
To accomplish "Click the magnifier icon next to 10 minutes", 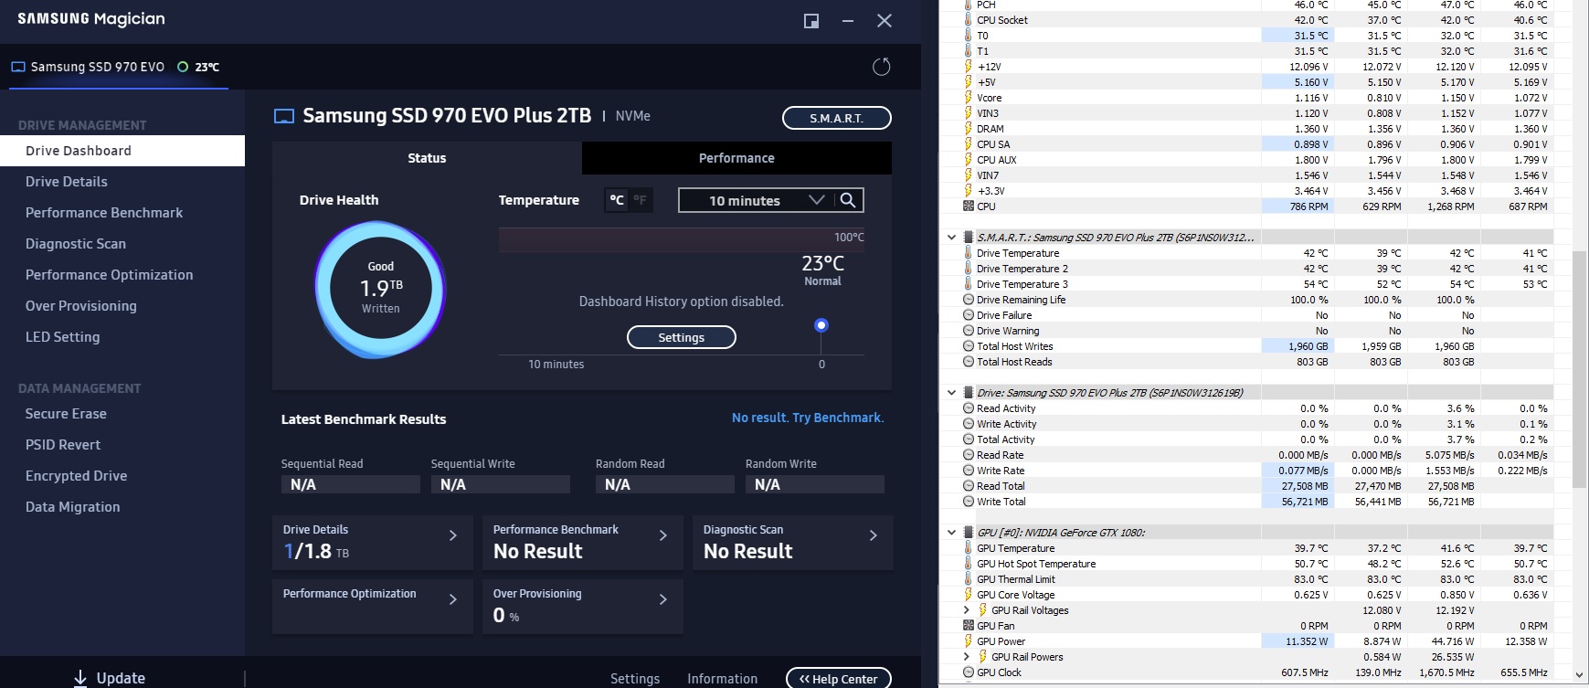I will coord(848,200).
